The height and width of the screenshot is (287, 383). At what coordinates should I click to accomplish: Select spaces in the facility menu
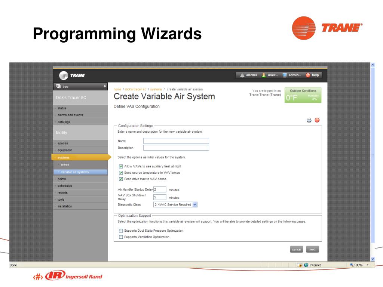pos(80,143)
